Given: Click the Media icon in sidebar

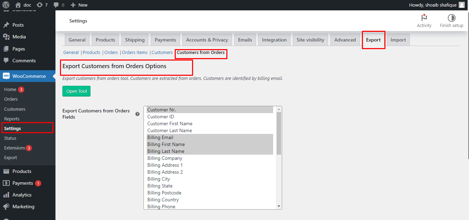Looking at the screenshot, I should 6,37.
